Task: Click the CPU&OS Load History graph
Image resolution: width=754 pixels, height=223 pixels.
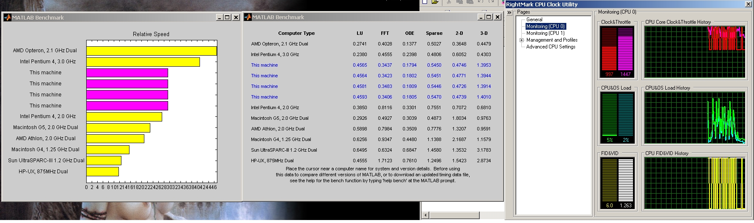Action: [695, 118]
